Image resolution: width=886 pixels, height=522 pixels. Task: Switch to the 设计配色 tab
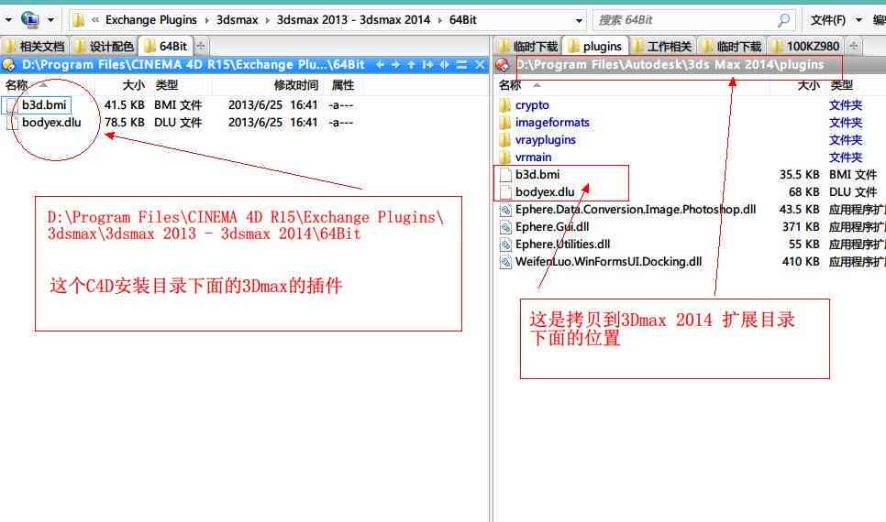click(105, 47)
